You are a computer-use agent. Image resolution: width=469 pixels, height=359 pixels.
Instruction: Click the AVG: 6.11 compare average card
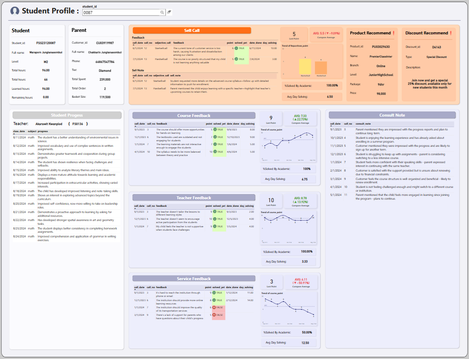pos(301,283)
